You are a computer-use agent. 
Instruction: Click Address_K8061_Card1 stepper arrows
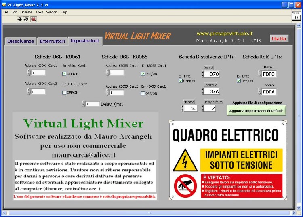pyautogui.click(x=29, y=72)
